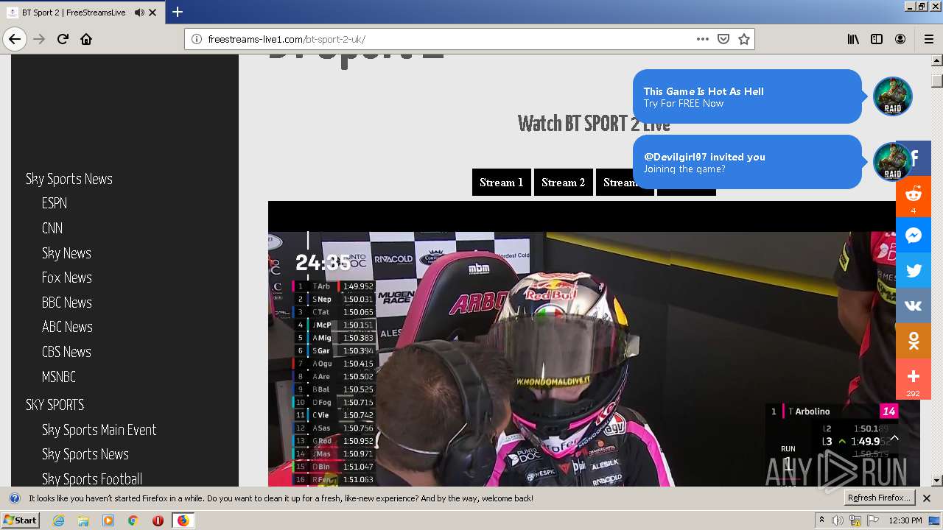Click the taskbar clock showing 12:30 PM
This screenshot has height=530, width=943.
[905, 520]
